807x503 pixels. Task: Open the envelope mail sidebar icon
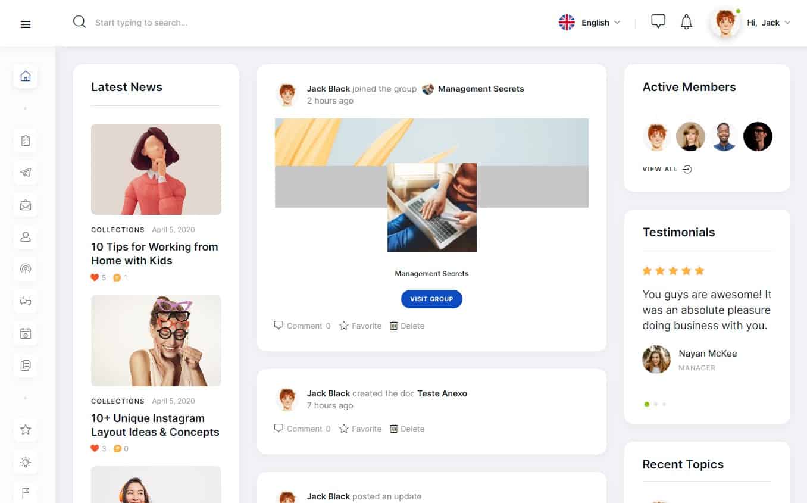click(x=26, y=205)
